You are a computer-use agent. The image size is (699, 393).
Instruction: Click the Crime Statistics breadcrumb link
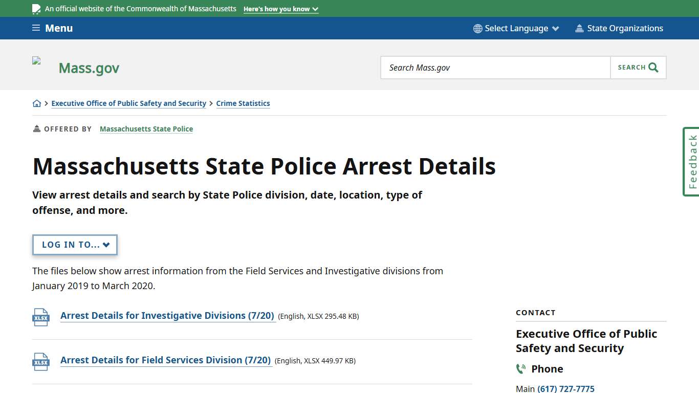tap(243, 103)
